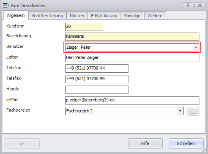208x154 pixels.
Task: Click the question mark help button in title bar
Action: tap(188, 5)
